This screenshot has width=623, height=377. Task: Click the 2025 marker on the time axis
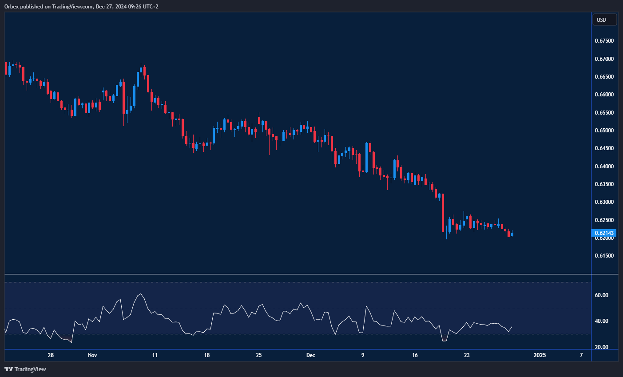(540, 355)
